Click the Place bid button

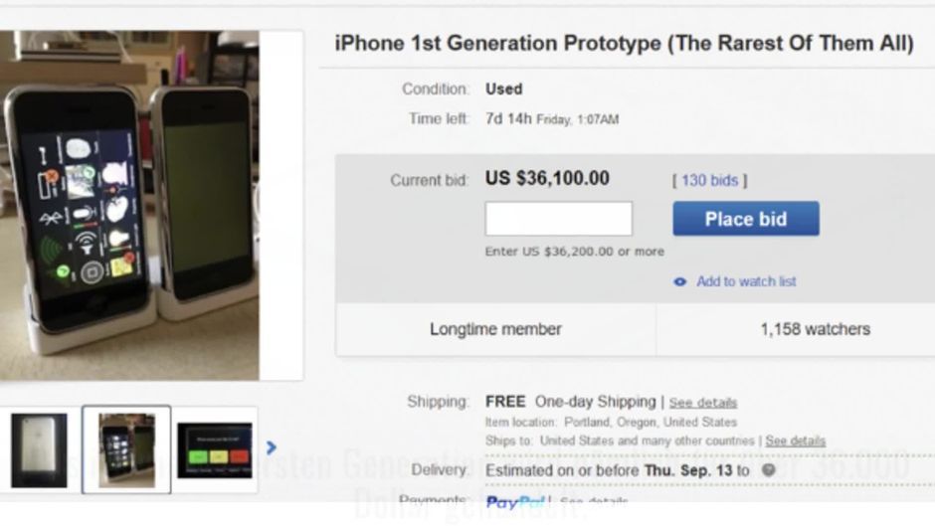pos(746,219)
